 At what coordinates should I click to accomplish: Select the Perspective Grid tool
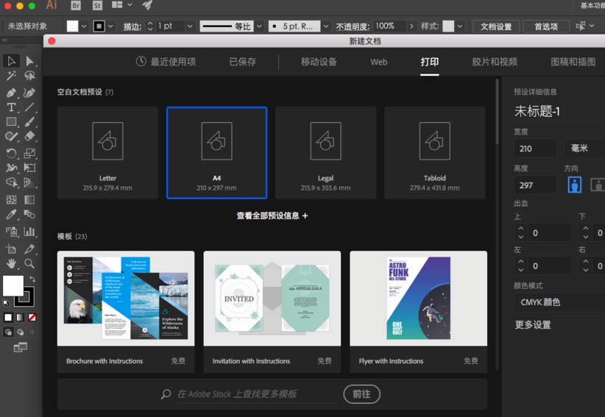[29, 182]
